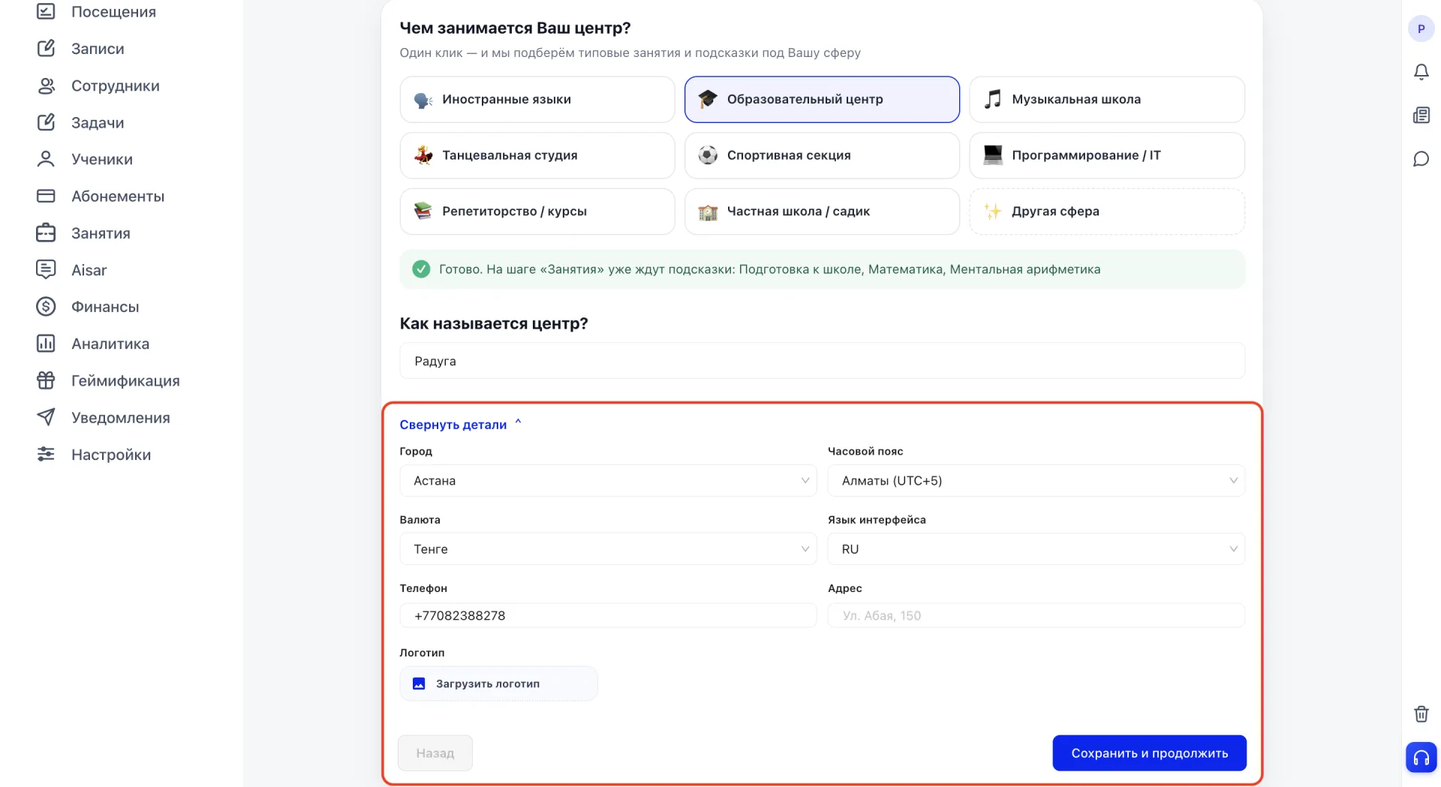Choose Танцевальная студия option
This screenshot has width=1441, height=787.
coord(537,155)
